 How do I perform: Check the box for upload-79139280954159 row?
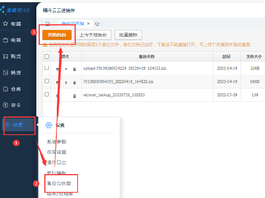(x=47, y=68)
